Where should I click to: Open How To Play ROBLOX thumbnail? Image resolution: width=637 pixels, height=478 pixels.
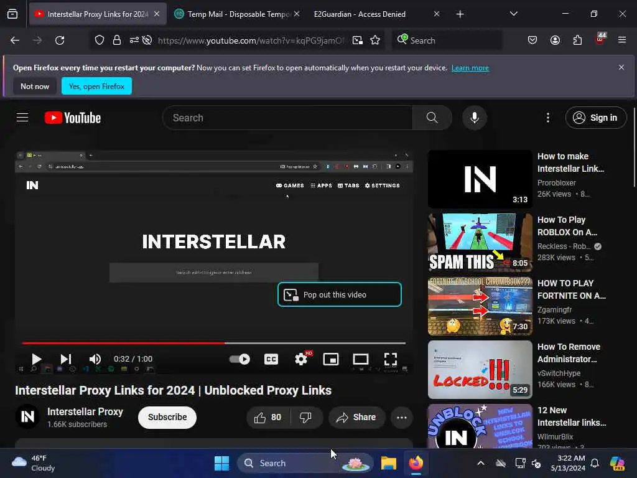[480, 243]
